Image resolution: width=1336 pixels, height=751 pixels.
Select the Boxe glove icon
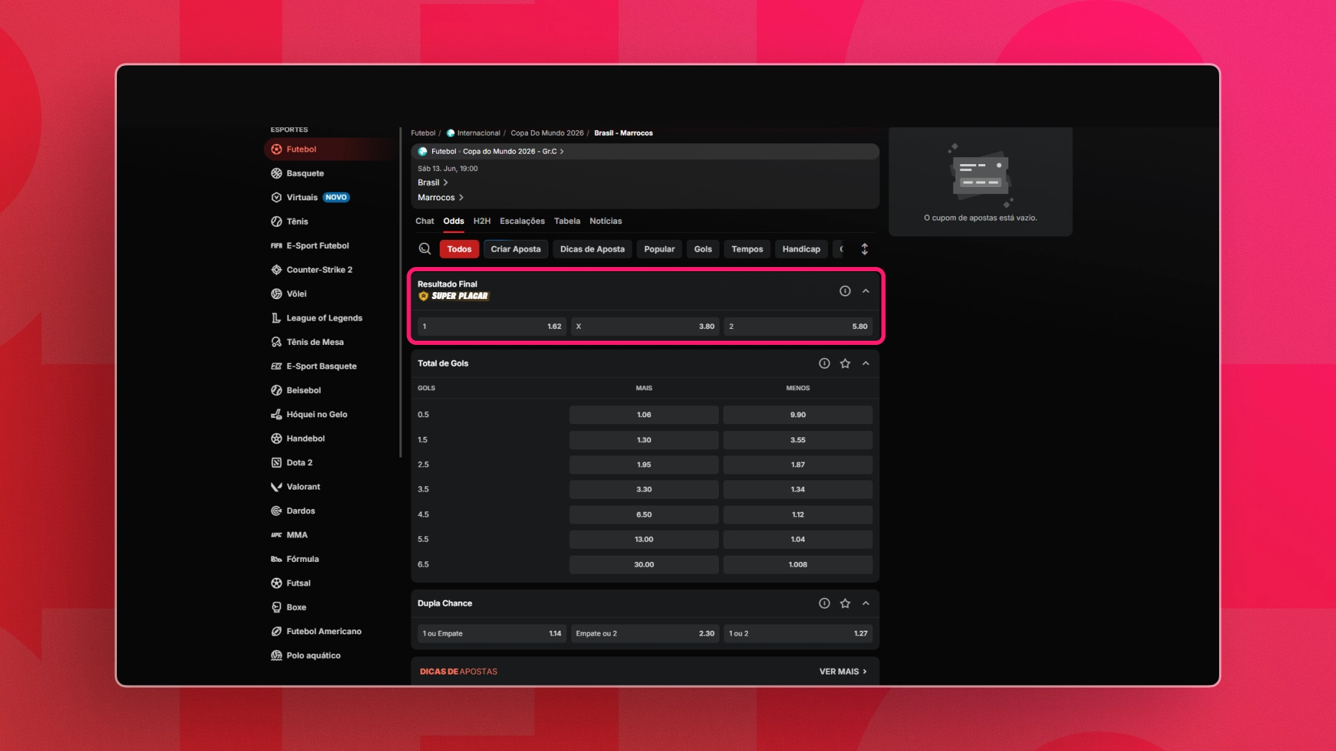point(276,608)
